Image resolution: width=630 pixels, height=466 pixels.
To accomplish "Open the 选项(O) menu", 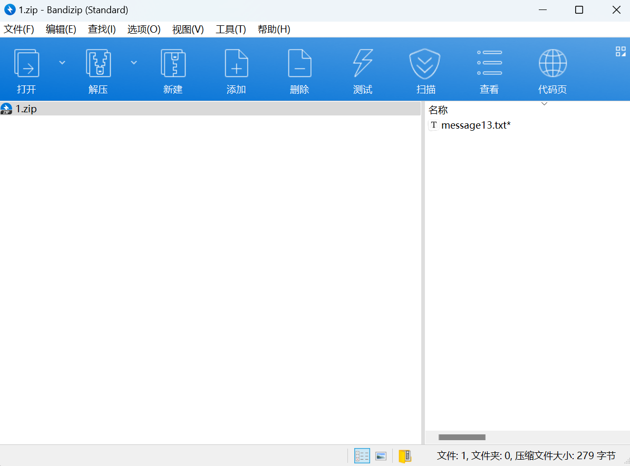I will pyautogui.click(x=144, y=30).
